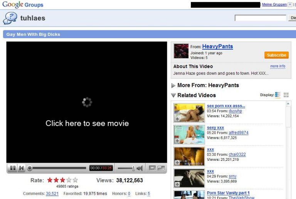Open the 'Meine Gruppen' link
Image resolution: width=296 pixels, height=199 pixels.
(274, 5)
